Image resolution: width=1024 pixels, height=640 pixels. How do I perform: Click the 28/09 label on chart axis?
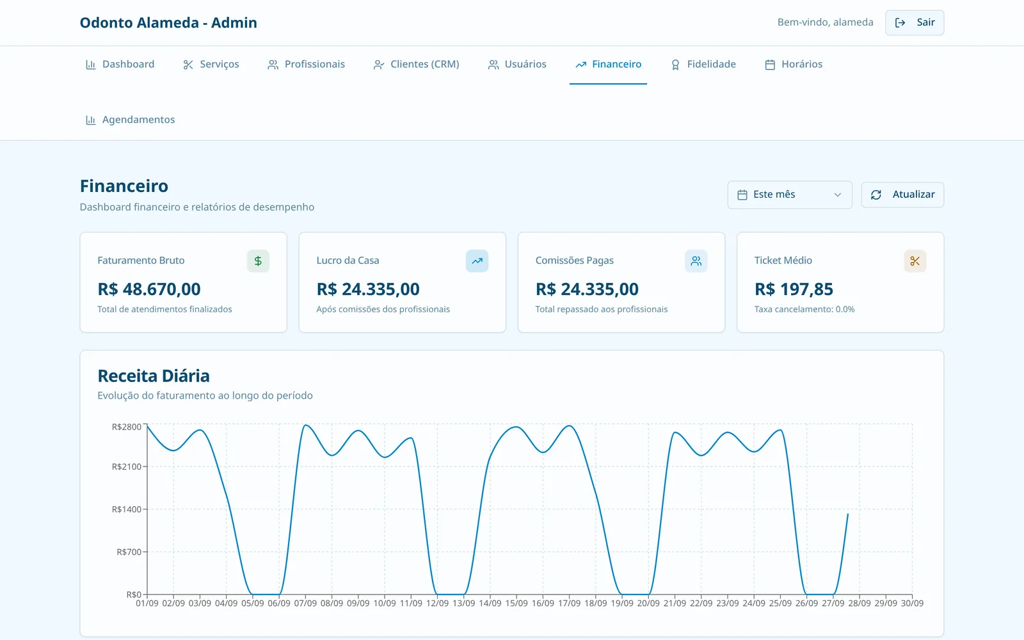coord(860,604)
